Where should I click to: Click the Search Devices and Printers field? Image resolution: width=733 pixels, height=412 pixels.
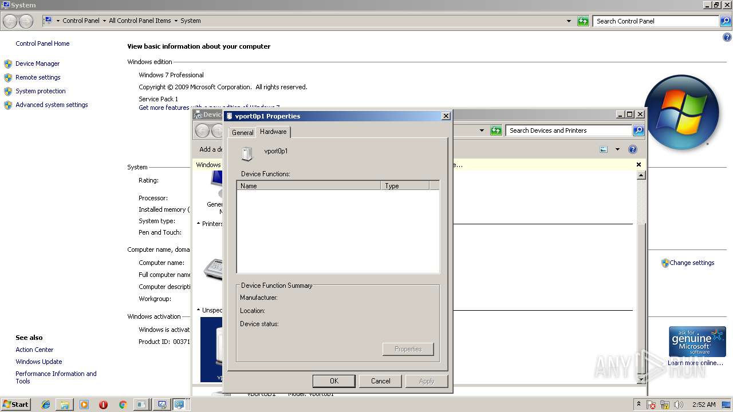[569, 130]
